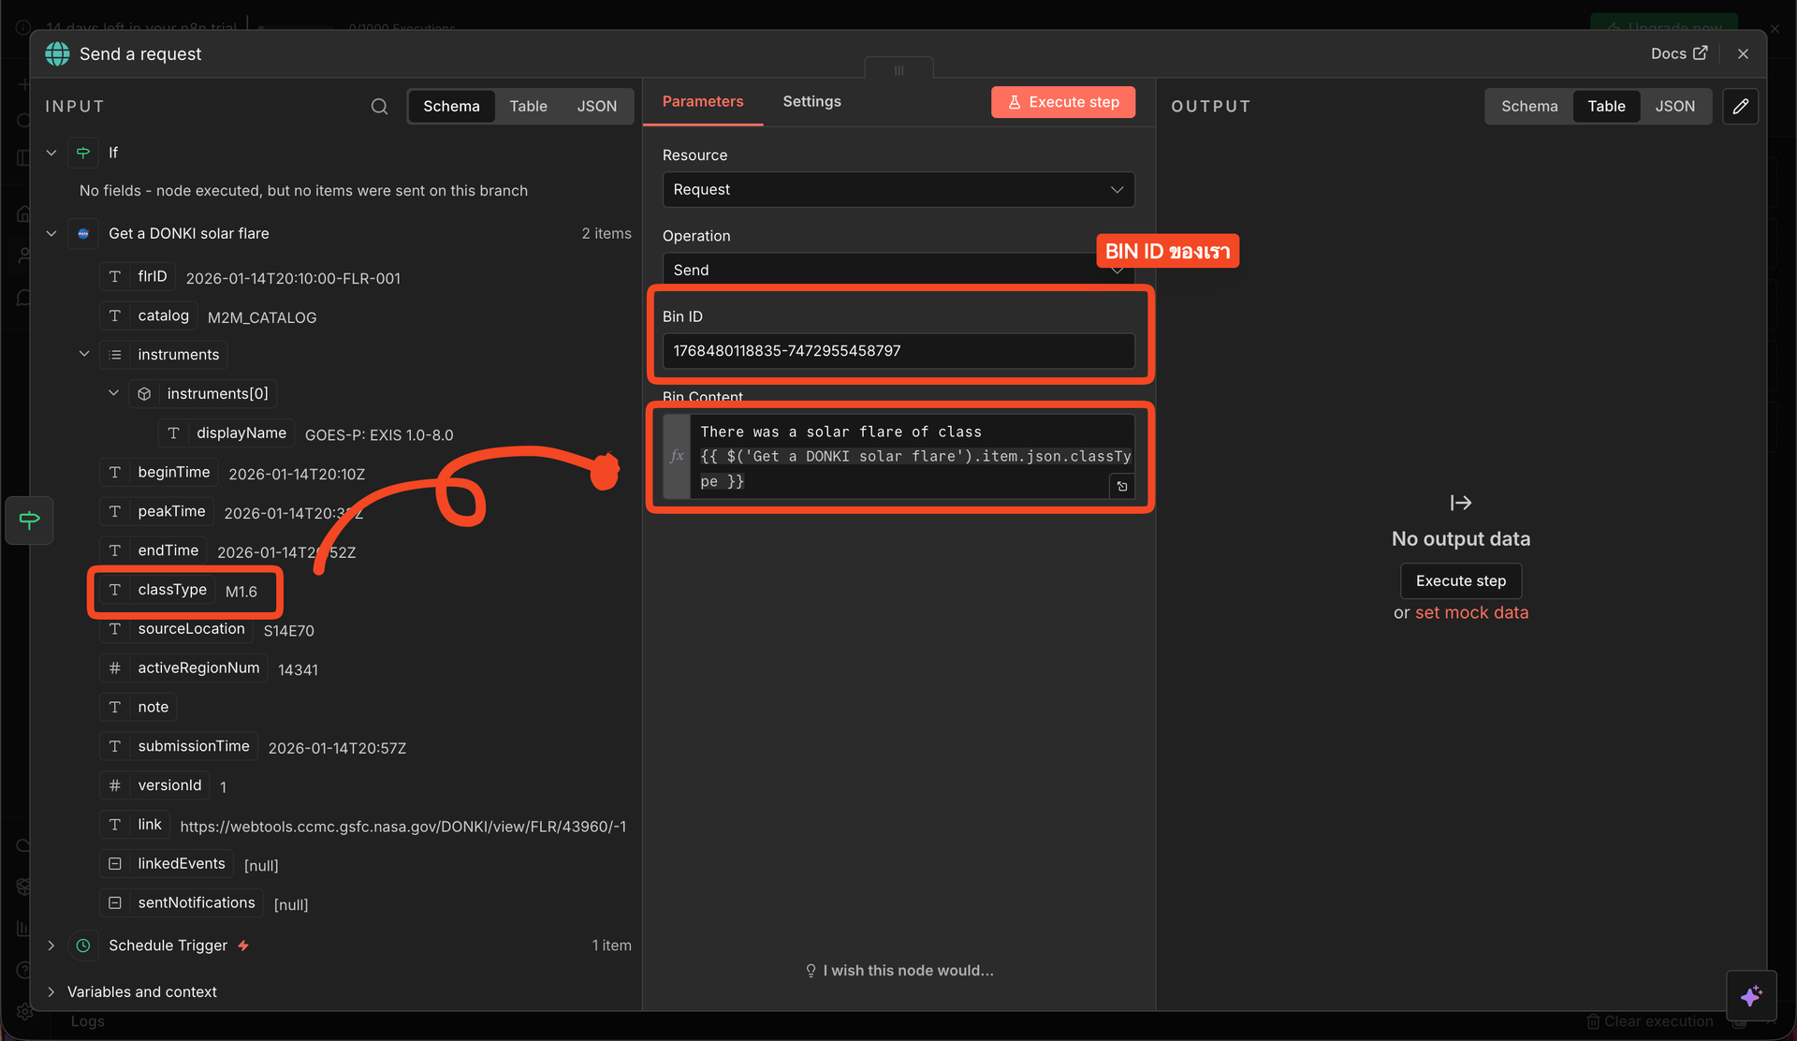Image resolution: width=1797 pixels, height=1041 pixels.
Task: Click the fx expression icon in Bin Content
Action: click(677, 456)
